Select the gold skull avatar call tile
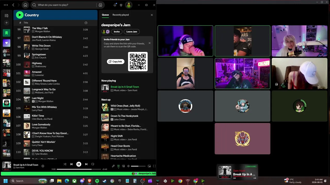The height and width of the screenshot is (185, 330). [x=242, y=139]
